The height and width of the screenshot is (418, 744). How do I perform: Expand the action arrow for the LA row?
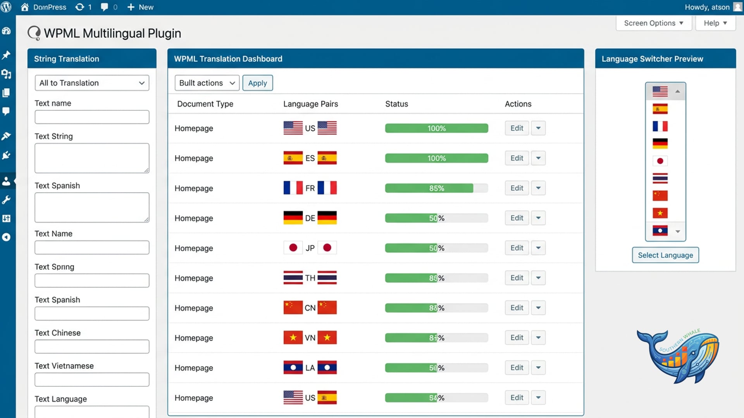click(x=538, y=368)
